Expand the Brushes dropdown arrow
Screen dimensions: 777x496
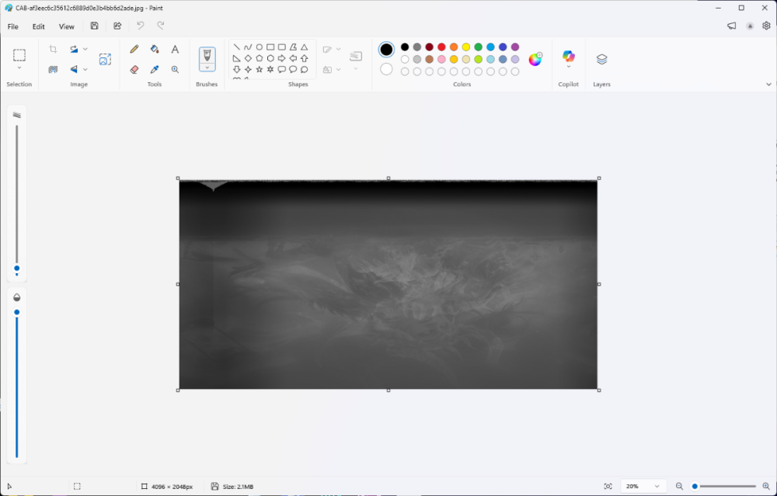pos(207,68)
